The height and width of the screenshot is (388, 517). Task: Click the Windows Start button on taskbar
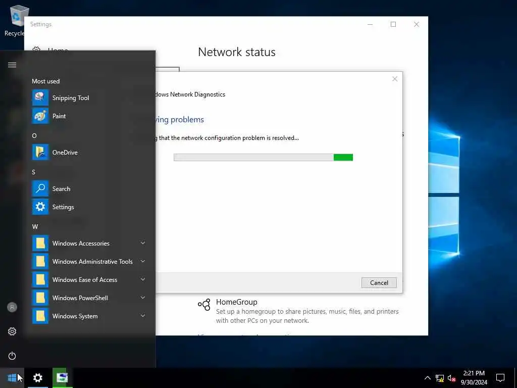click(12, 378)
